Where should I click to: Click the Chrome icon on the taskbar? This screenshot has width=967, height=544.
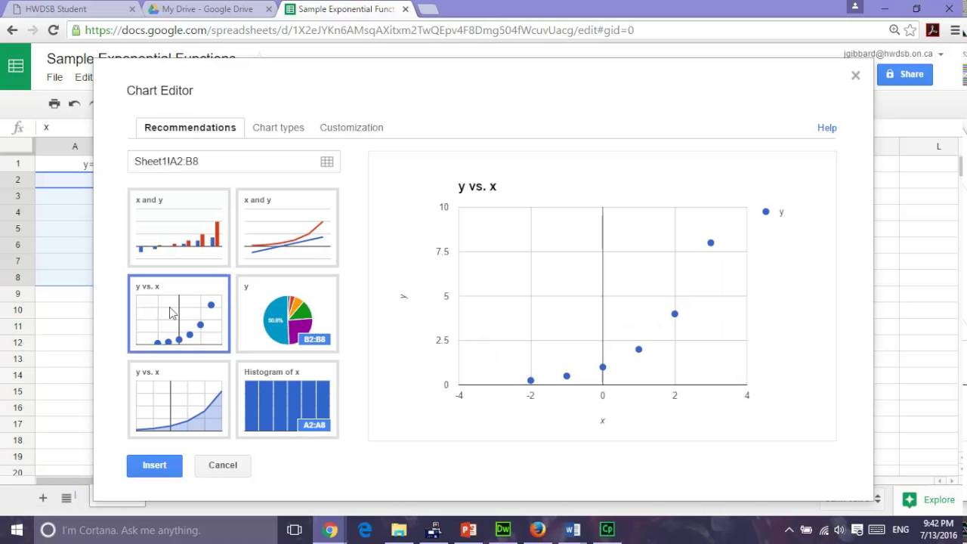(x=329, y=530)
